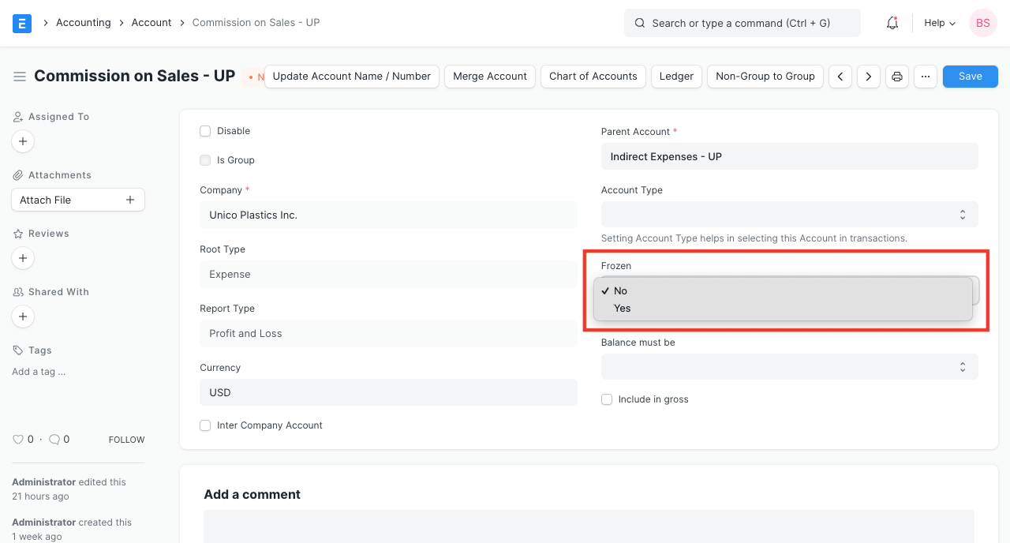Check the Inter Company Account box
Viewport: 1010px width, 543px height.
point(205,425)
